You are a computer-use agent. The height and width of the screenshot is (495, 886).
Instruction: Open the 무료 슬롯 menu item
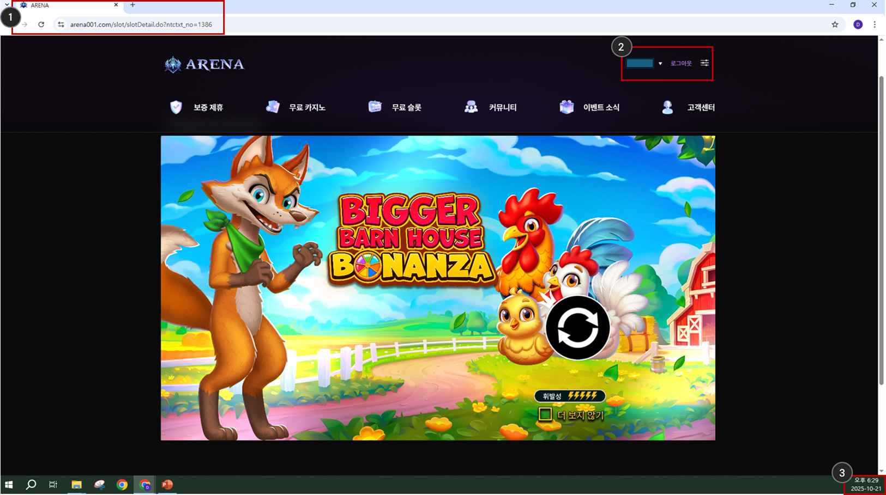coord(406,108)
